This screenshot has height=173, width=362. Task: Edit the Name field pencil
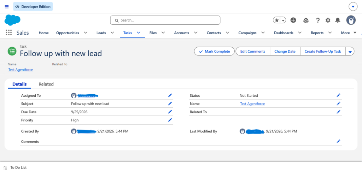tap(338, 103)
